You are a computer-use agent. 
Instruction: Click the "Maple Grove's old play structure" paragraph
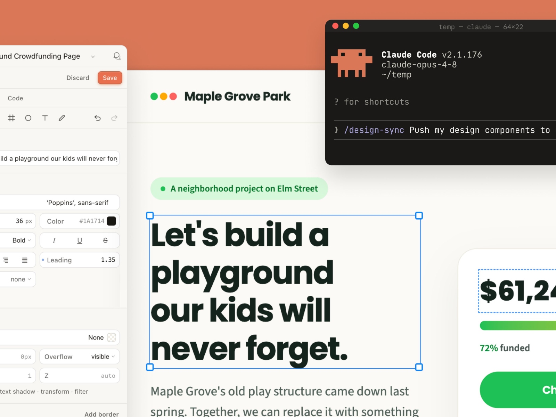[x=285, y=401]
